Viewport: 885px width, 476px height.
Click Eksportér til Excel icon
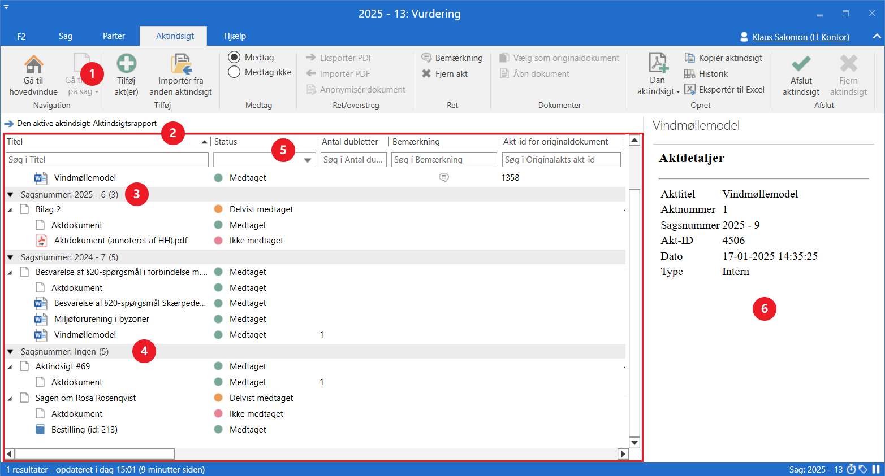coord(690,89)
